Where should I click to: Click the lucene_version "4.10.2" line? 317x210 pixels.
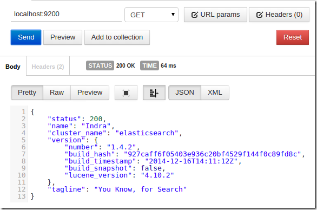pos(119,175)
